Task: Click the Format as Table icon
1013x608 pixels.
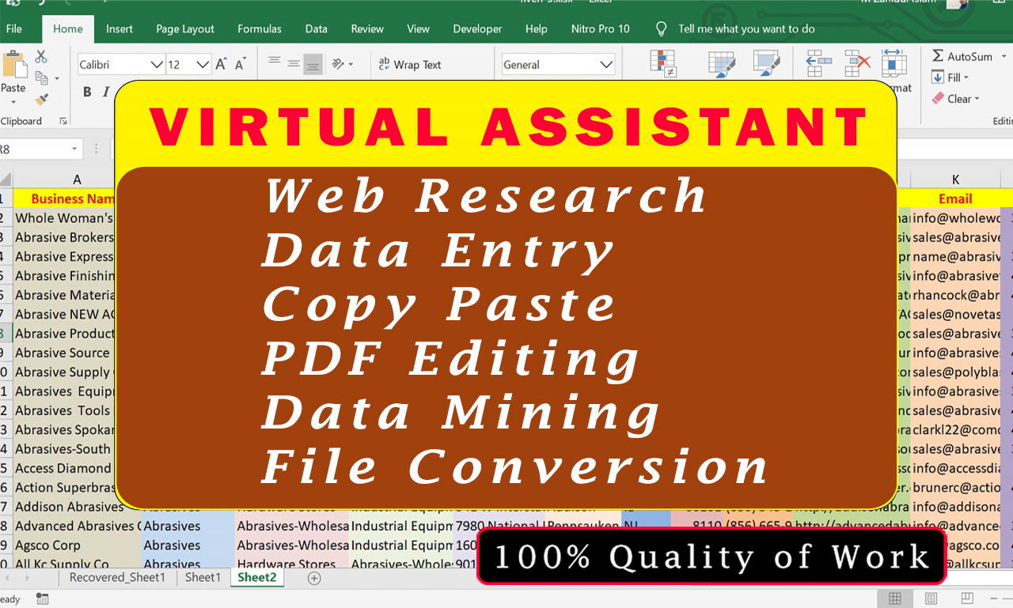Action: (x=721, y=62)
